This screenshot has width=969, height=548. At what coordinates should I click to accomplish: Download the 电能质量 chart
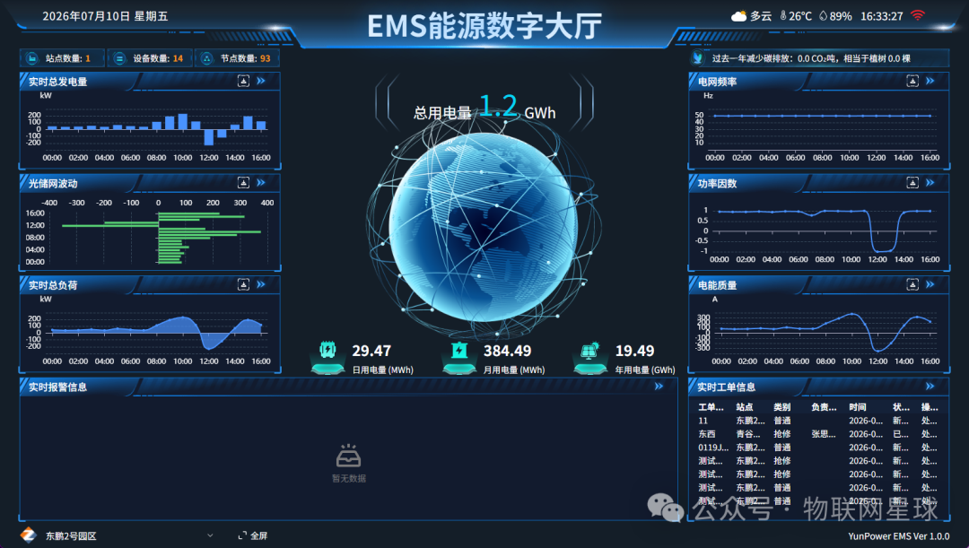point(912,284)
